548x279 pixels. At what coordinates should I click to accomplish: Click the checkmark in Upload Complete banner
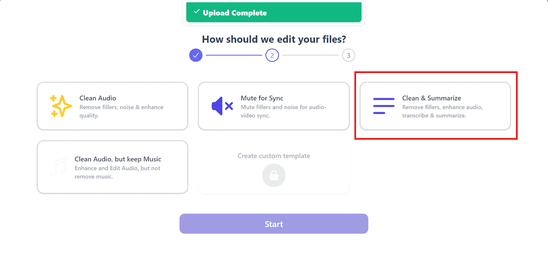coord(197,12)
